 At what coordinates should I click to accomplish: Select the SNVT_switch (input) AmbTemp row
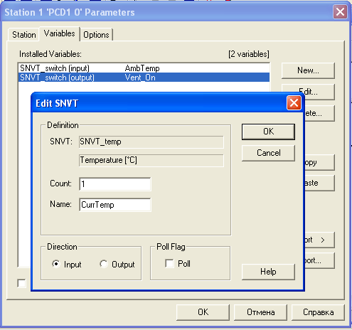tap(144, 68)
